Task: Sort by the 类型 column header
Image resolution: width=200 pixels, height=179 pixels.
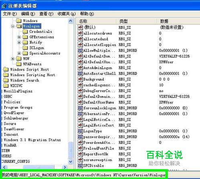Action: (x=136, y=21)
